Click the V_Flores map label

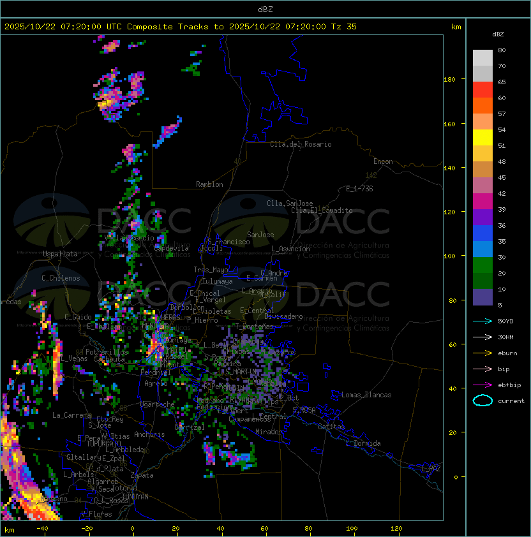(96, 514)
